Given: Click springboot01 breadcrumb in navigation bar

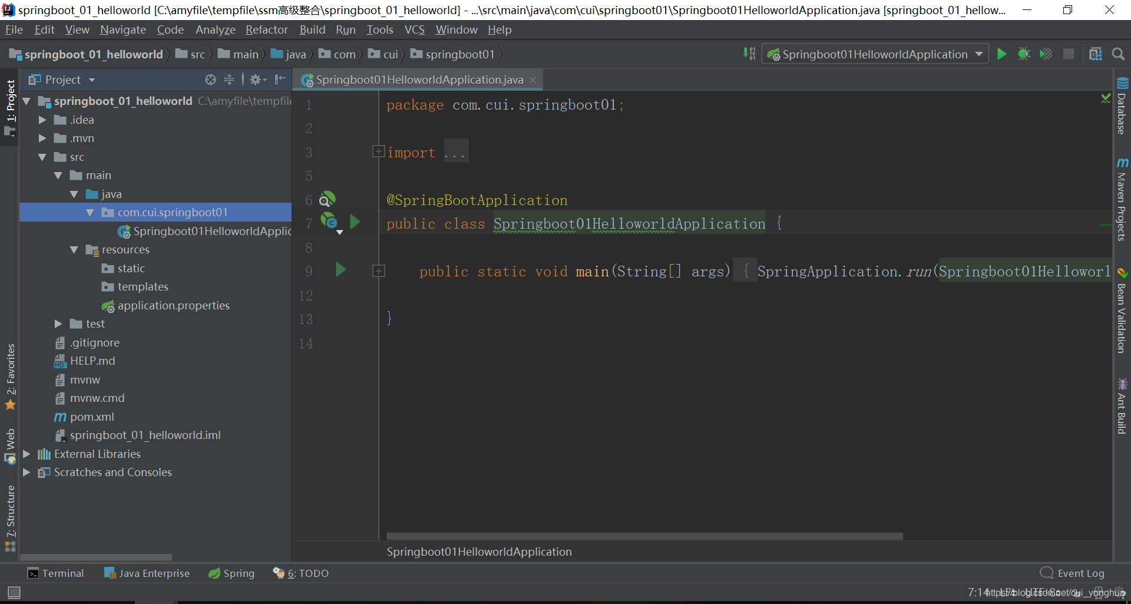Looking at the screenshot, I should pyautogui.click(x=452, y=54).
